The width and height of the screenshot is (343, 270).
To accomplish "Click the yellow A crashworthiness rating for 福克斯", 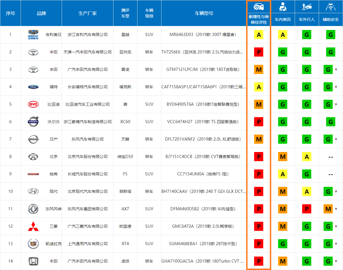I will [x=259, y=87].
